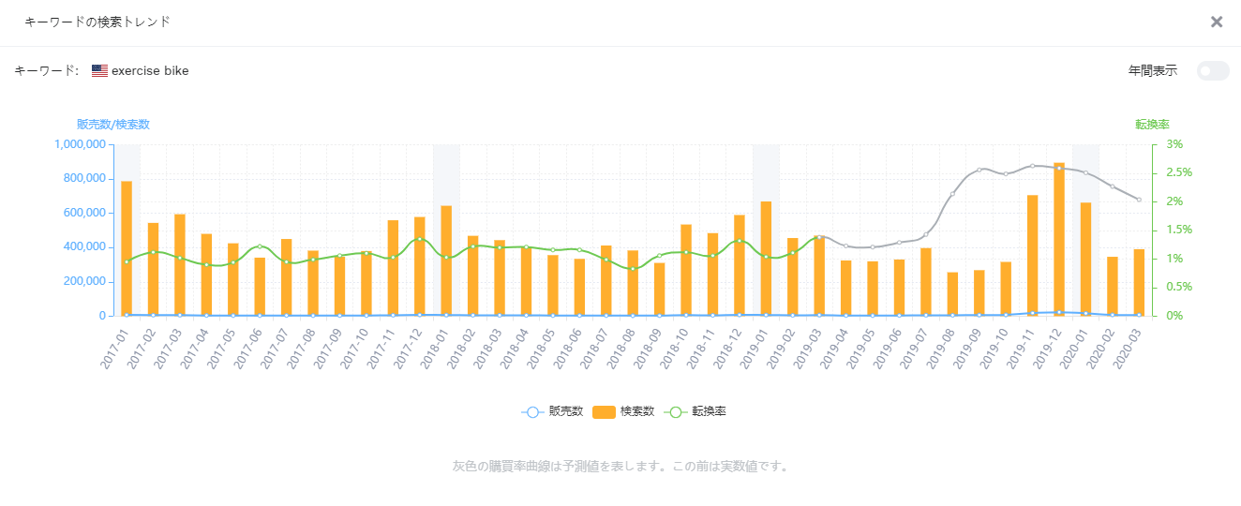Click the 2019-03 green conversion rate point
Screen dimensions: 1241x506
(819, 237)
